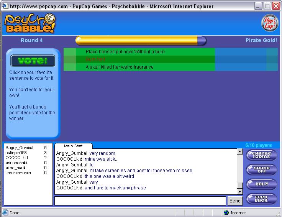Image resolution: width=282 pixels, height=217 pixels.
Task: Click chat line "Angry_Gumbal: very"
Action: pyautogui.click(x=77, y=182)
